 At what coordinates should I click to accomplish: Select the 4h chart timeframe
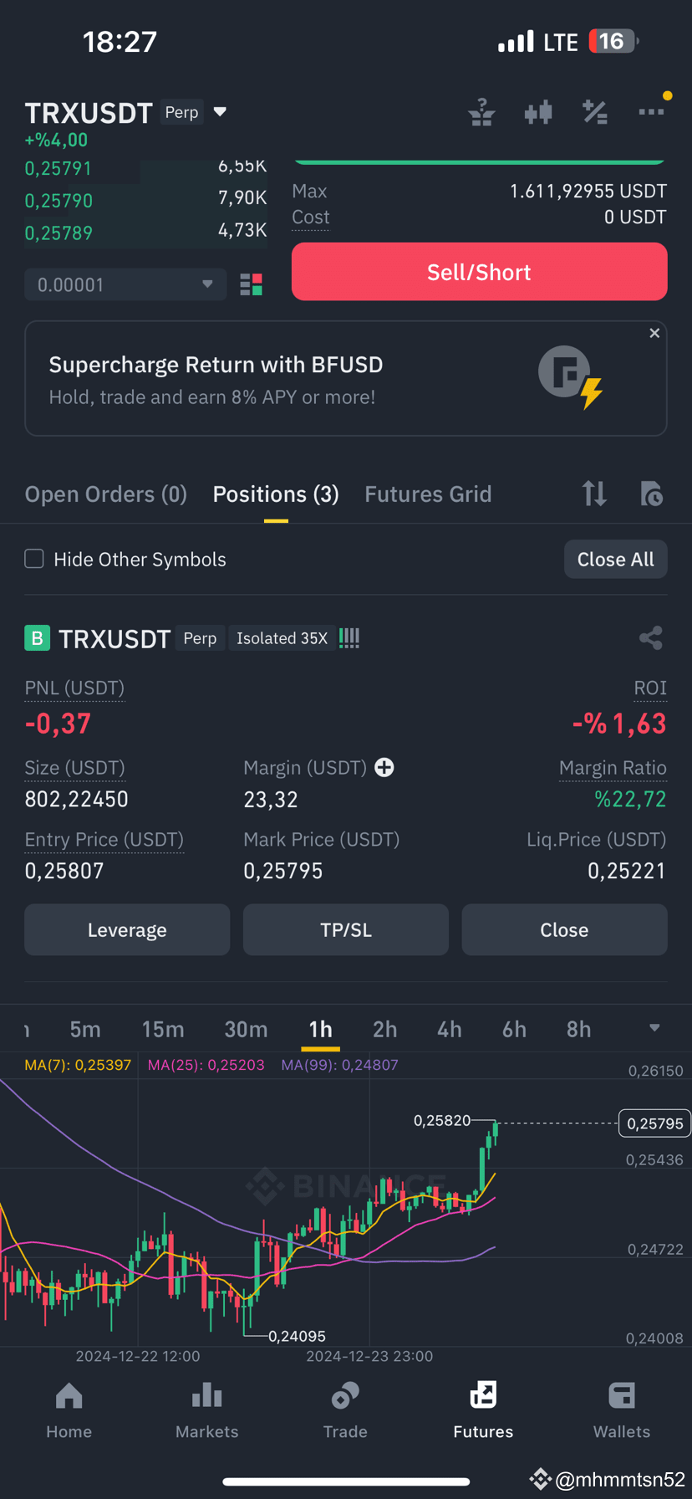pos(449,1029)
